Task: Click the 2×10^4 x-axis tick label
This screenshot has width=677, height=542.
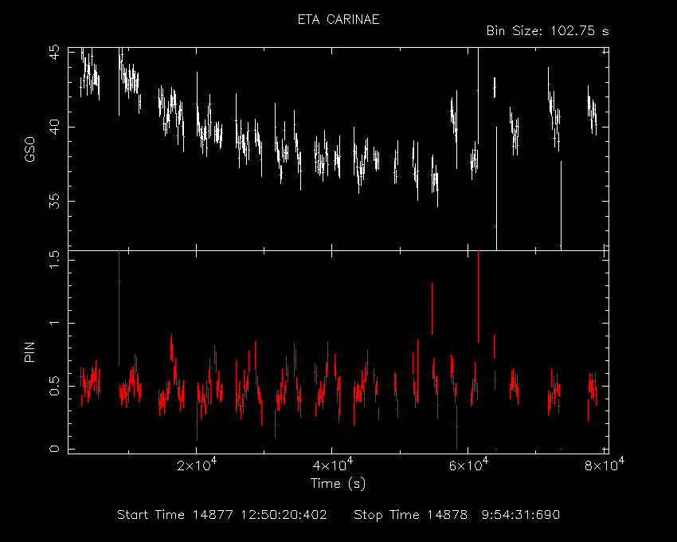Action: pos(198,465)
